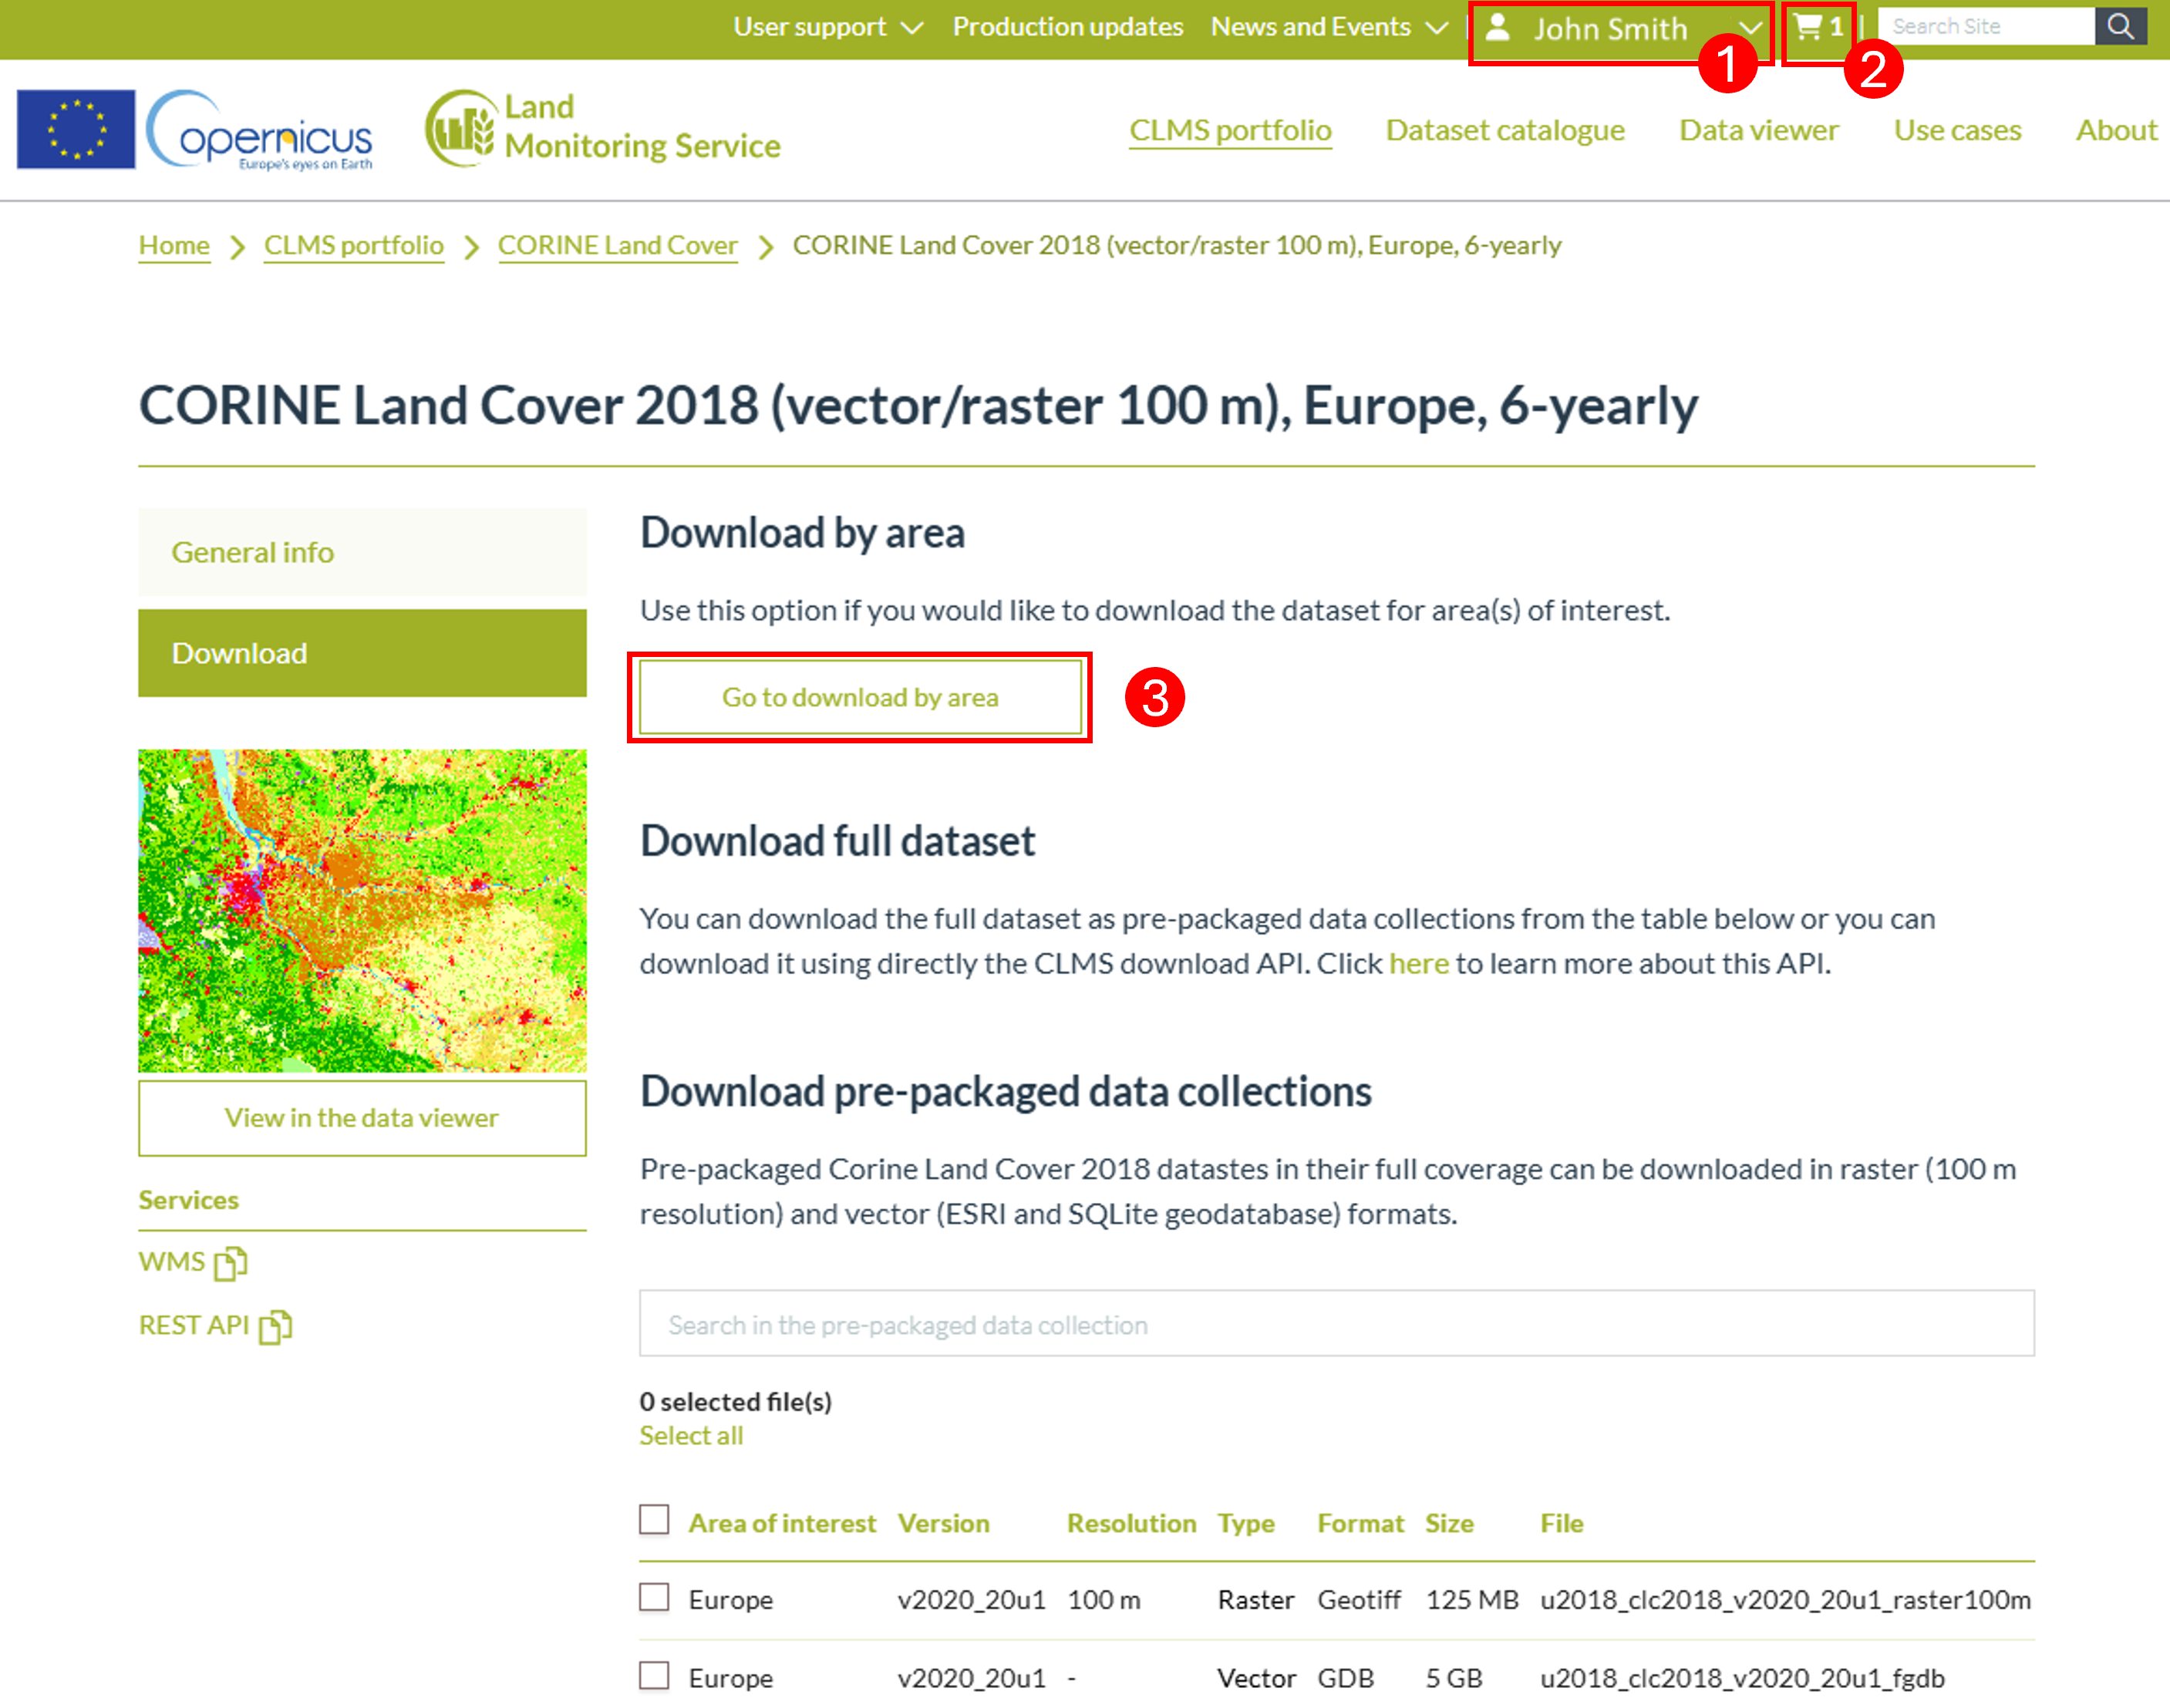Viewport: 2170px width, 1708px height.
Task: Click Go to download by area
Action: (860, 697)
